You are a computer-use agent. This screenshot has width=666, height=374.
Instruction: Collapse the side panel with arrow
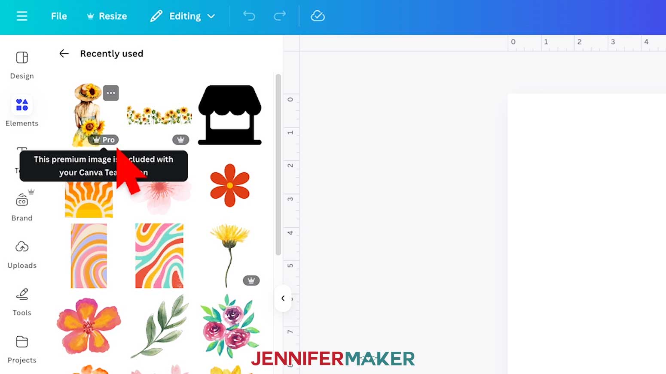point(283,298)
